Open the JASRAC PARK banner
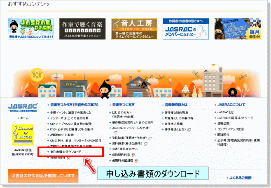Viewport: 271px width, 188px height. tap(31, 29)
